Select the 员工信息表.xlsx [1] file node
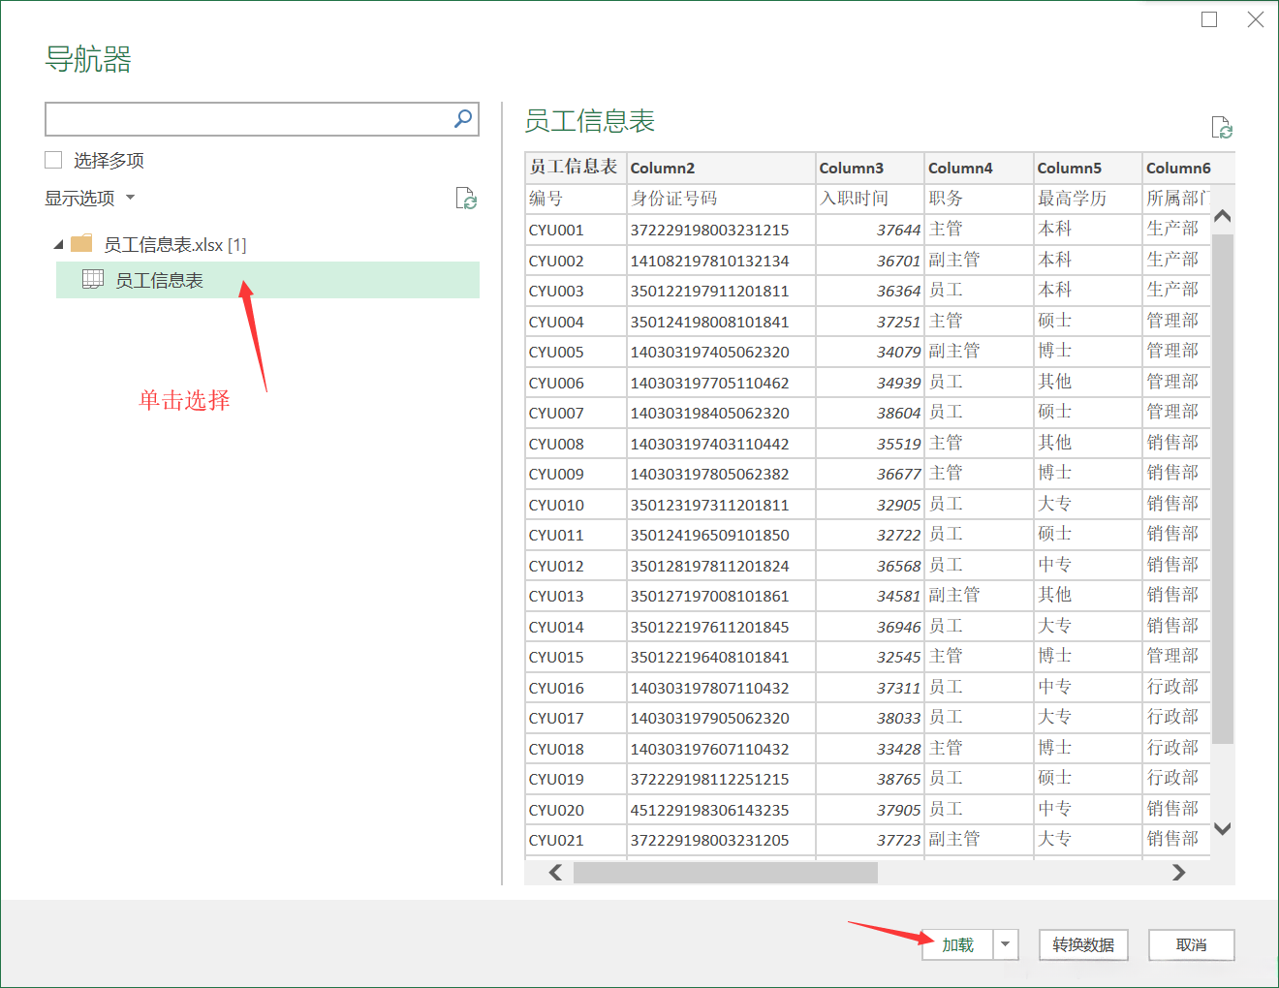The height and width of the screenshot is (988, 1279). pyautogui.click(x=175, y=244)
